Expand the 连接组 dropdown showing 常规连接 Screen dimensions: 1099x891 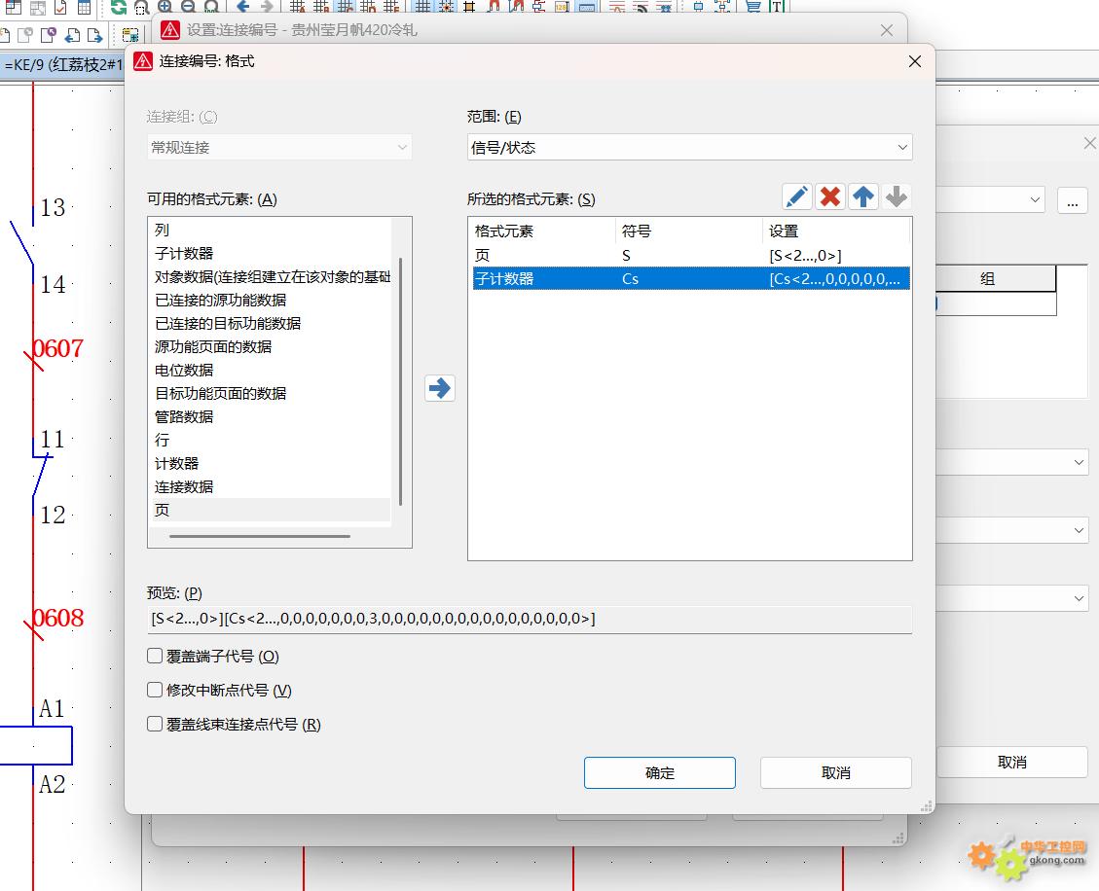[x=279, y=148]
